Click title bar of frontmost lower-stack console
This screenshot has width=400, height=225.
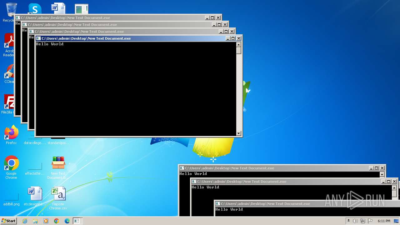(307, 204)
